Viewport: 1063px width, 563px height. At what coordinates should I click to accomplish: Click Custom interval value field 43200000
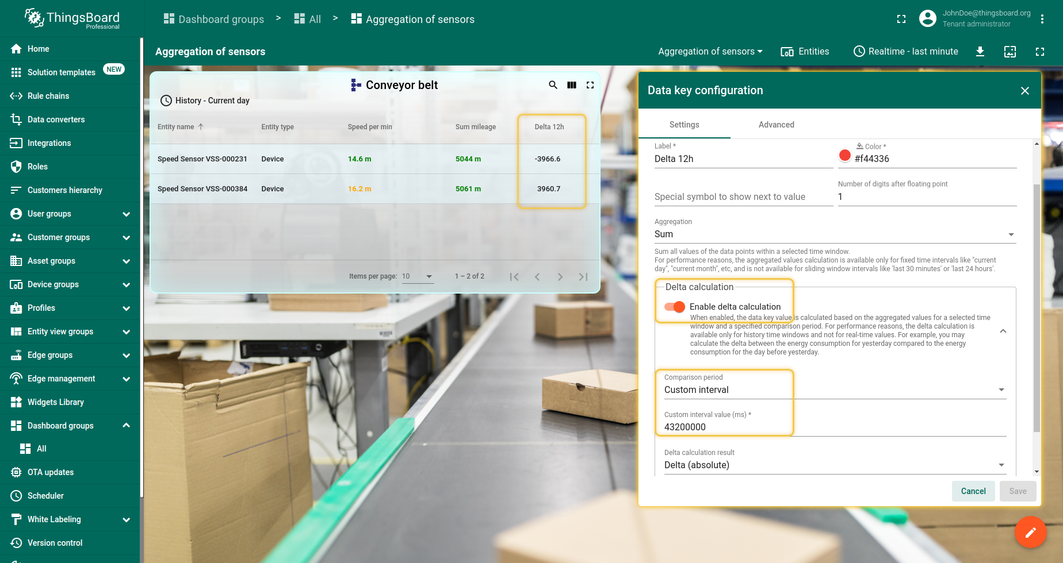[835, 427]
